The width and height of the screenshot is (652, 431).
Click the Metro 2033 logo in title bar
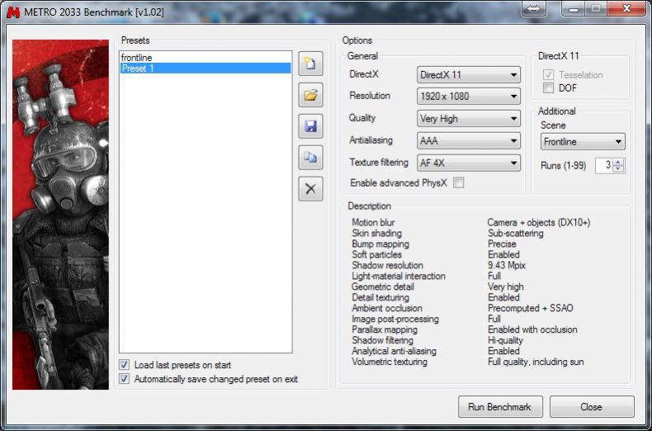[13, 12]
